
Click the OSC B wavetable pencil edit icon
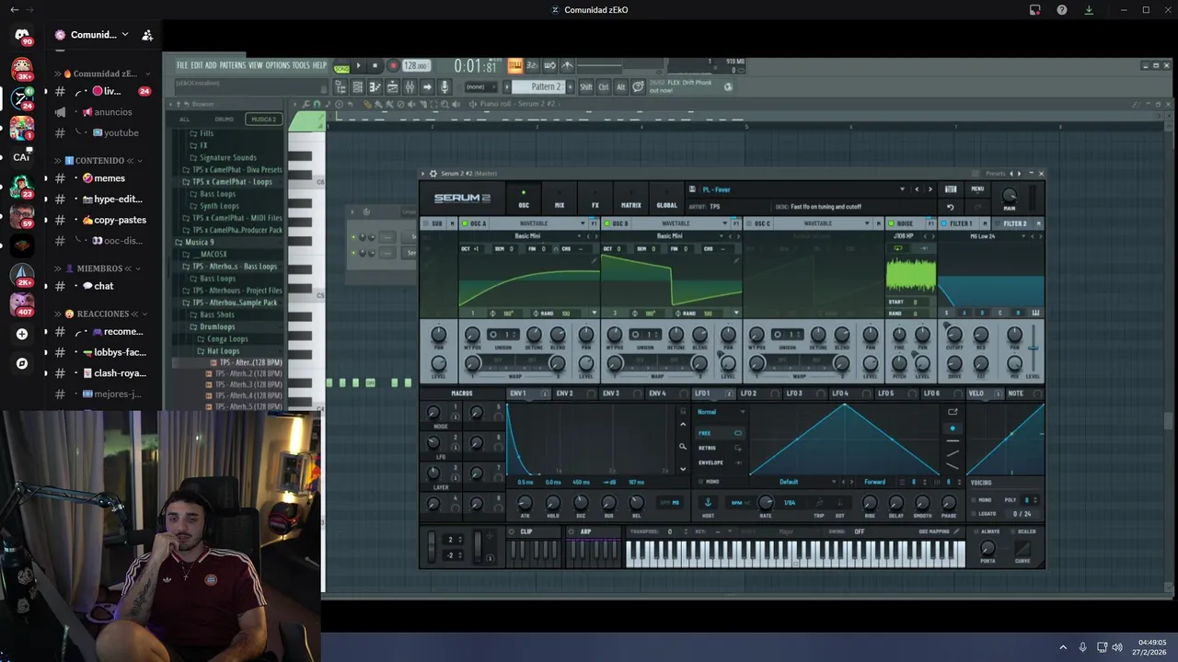click(x=736, y=260)
